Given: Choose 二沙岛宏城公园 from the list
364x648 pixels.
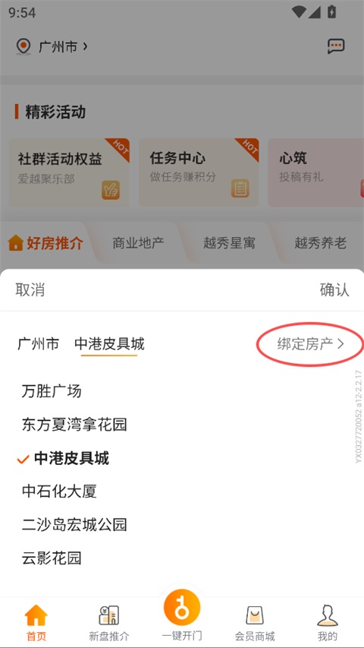Looking at the screenshot, I should (74, 524).
